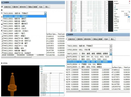Choose highlighted TMC0_00001 entry in open list
Screen dimensions: 131x97
(25, 16)
